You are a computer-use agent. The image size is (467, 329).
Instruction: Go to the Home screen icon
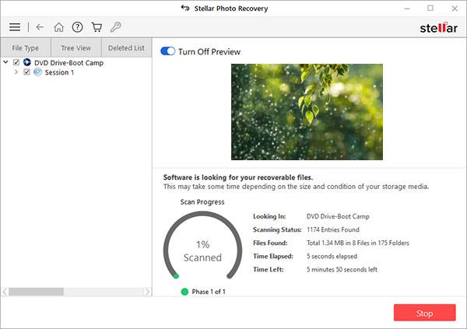click(x=59, y=26)
